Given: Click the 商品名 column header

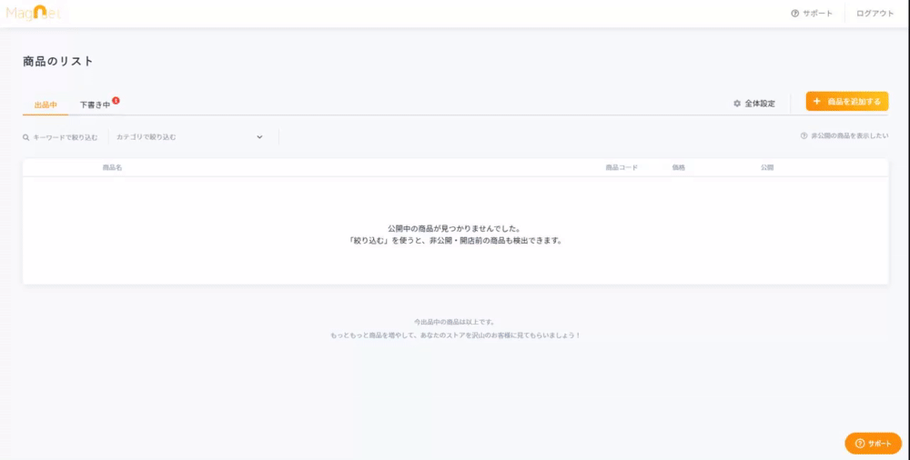Looking at the screenshot, I should point(112,167).
